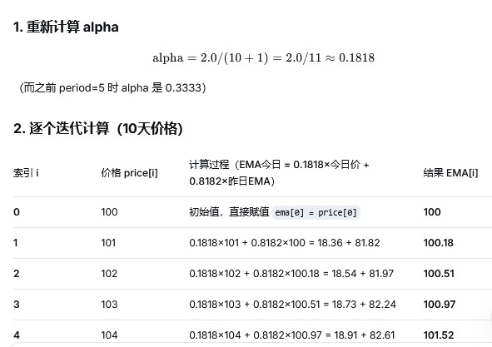492x347 pixels.
Task: Click the result cell 101.52
Action: (x=439, y=335)
